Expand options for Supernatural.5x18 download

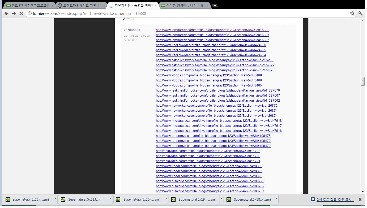(276, 199)
